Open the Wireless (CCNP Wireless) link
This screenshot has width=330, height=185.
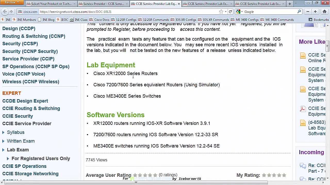pyautogui.click(x=31, y=82)
